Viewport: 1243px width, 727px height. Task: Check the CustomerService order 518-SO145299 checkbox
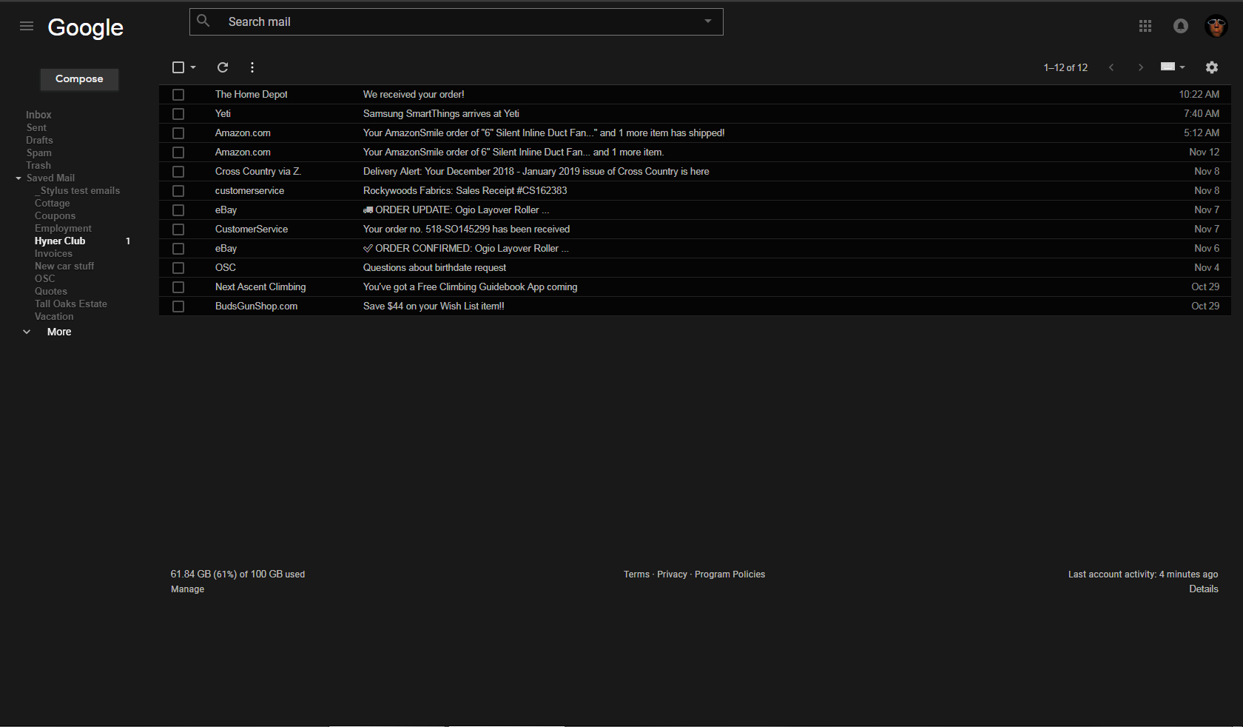tap(178, 230)
